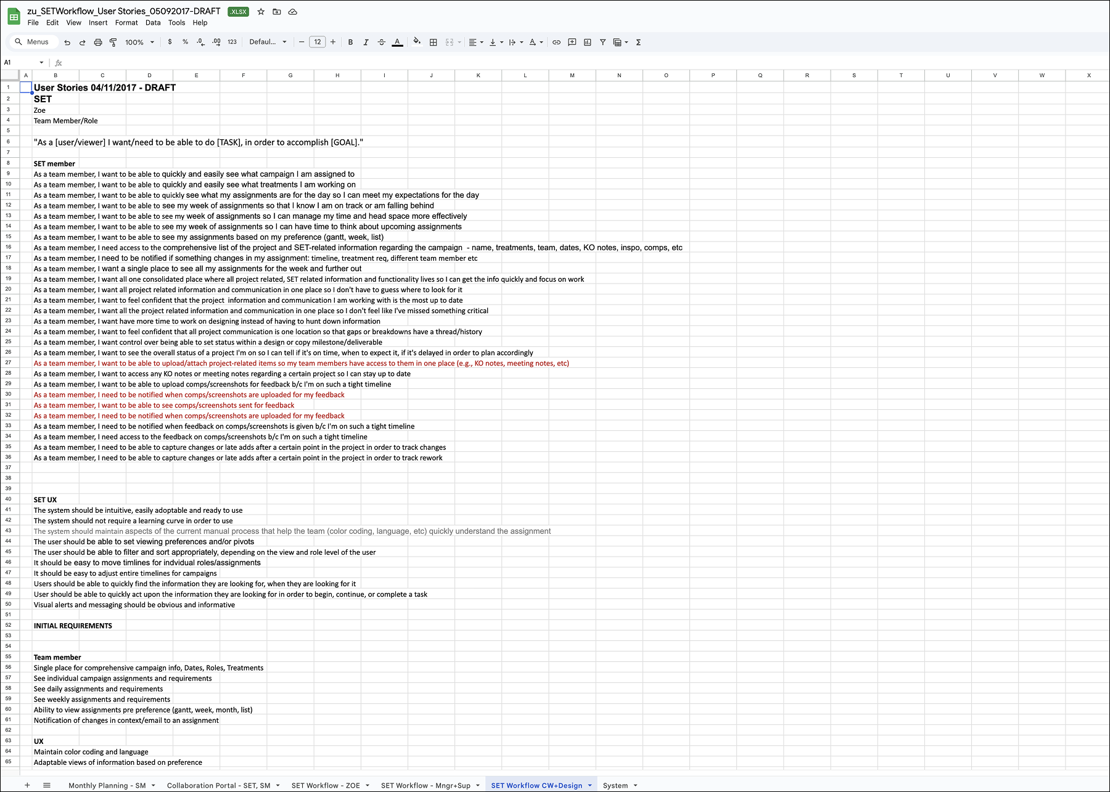Open the all sheets list icon

click(47, 785)
